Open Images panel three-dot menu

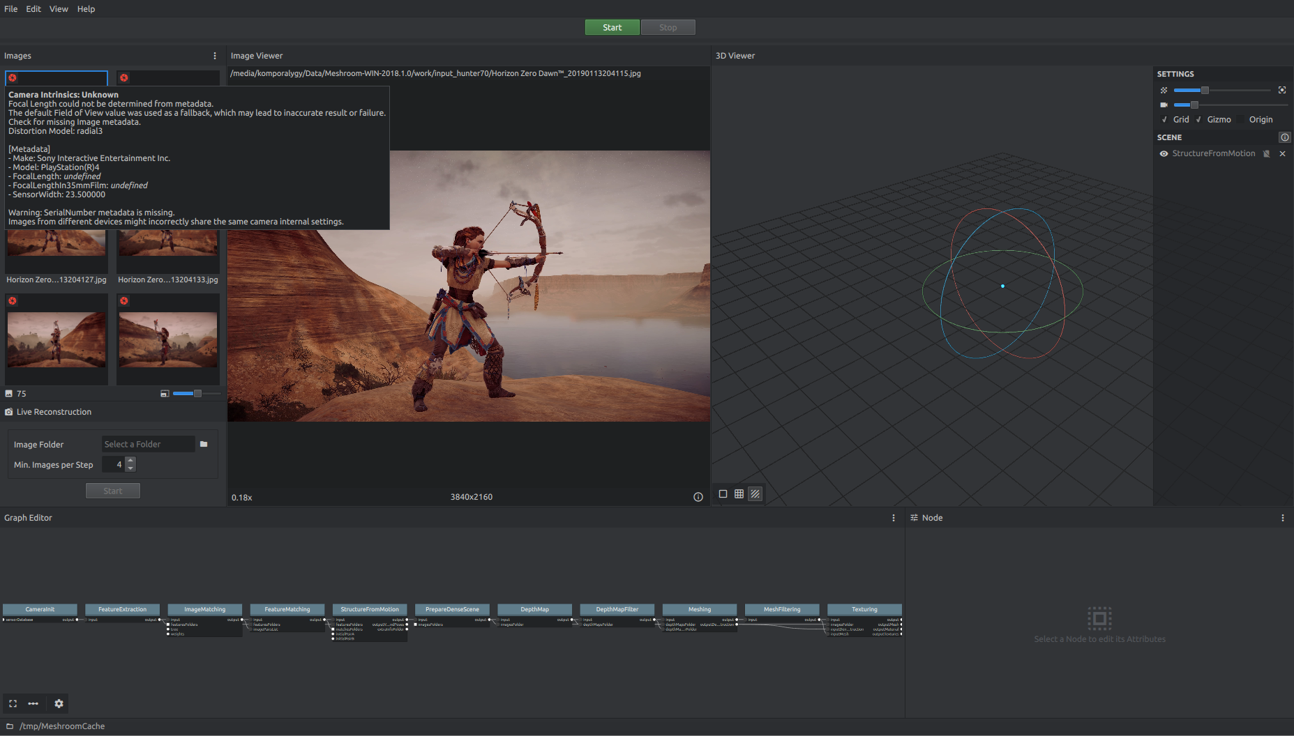(x=215, y=56)
